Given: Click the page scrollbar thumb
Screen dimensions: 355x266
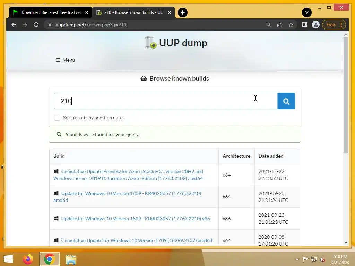Looking at the screenshot, I should 346,95.
